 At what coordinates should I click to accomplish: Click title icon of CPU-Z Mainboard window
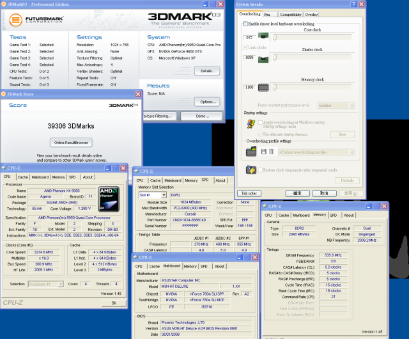click(135, 257)
